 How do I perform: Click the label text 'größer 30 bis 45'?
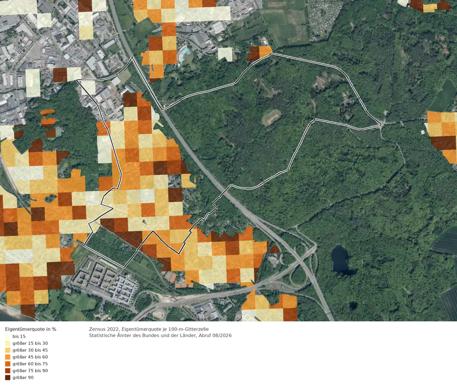(x=30, y=350)
